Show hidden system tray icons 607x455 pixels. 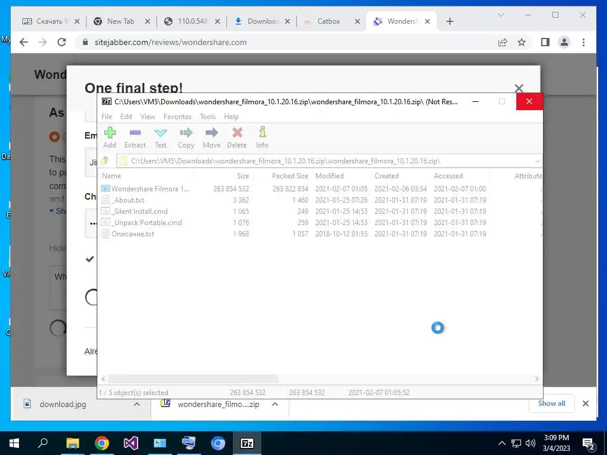click(x=501, y=443)
